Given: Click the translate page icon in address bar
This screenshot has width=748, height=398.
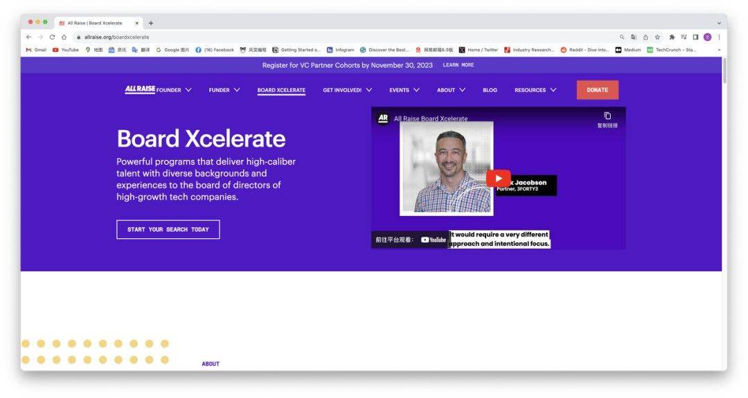Looking at the screenshot, I should pos(634,37).
